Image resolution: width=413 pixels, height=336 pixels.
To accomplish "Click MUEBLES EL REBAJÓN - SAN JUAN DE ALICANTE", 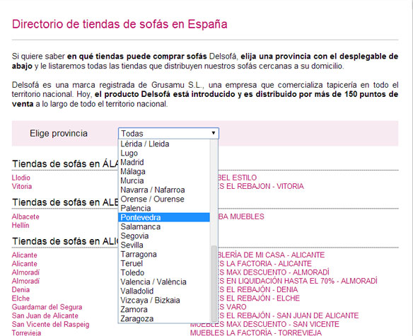I will pos(288,315).
